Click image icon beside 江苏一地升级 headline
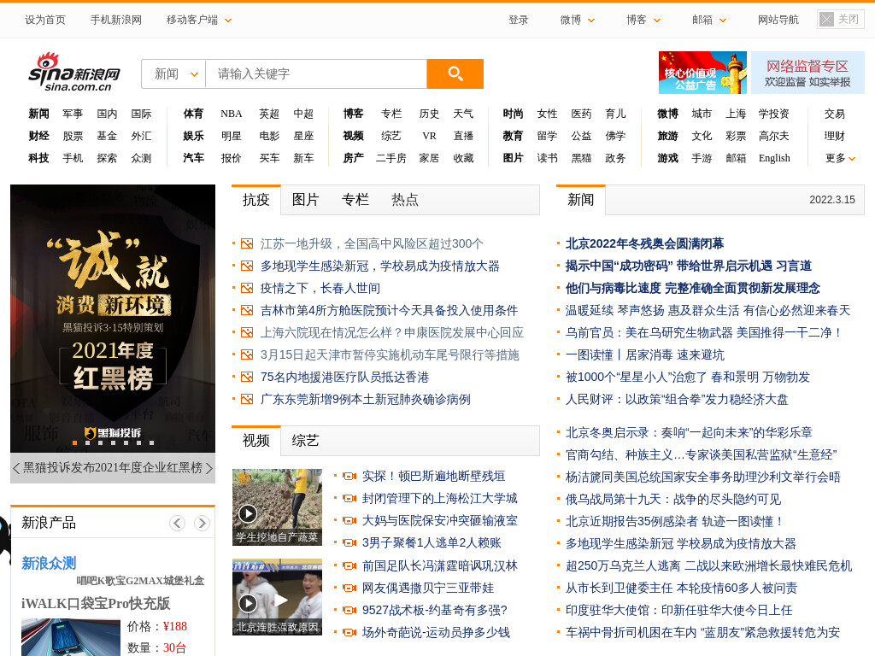The image size is (875, 656). click(247, 243)
